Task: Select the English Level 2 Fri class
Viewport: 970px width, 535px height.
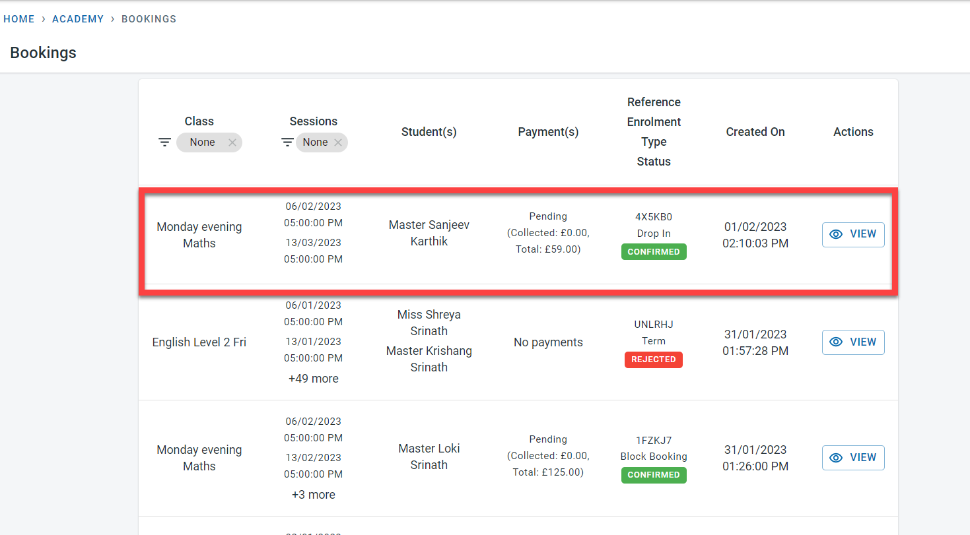Action: (199, 342)
